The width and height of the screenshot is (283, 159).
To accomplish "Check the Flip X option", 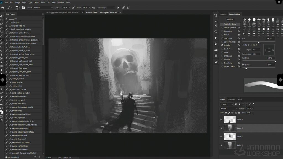I will click(x=243, y=45).
